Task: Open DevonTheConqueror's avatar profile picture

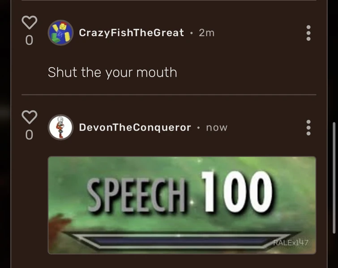Action: click(x=60, y=127)
